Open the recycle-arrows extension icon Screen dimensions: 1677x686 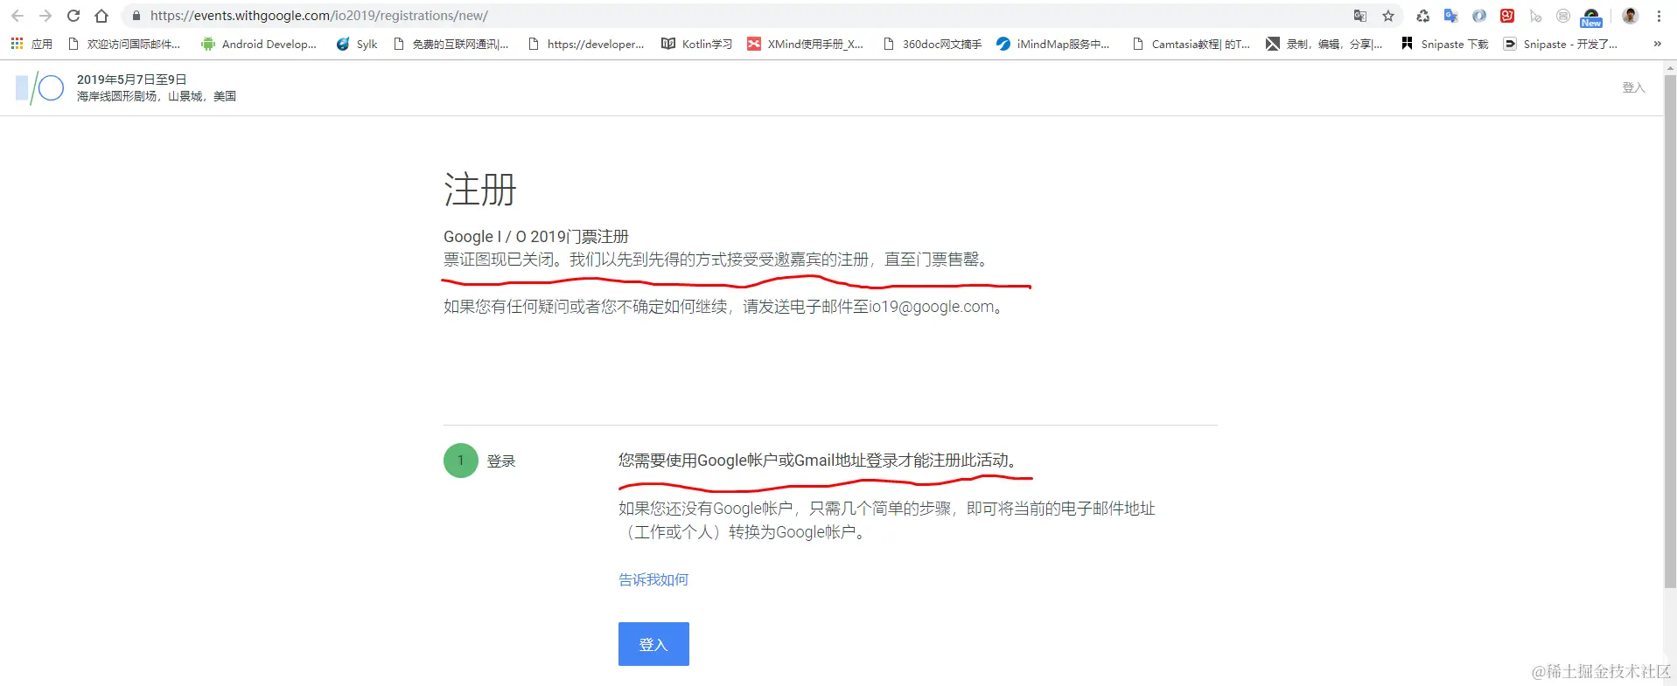[1423, 16]
